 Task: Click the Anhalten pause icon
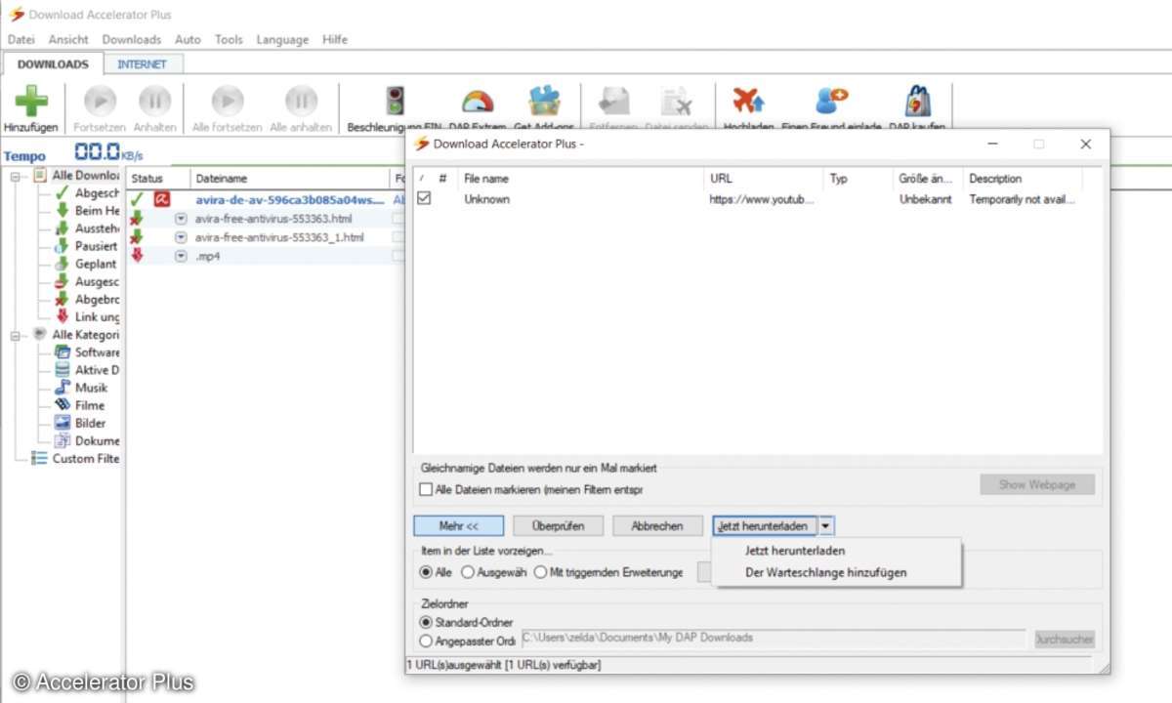pos(154,101)
